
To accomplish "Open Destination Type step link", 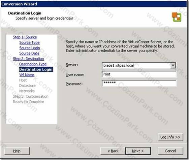I will tap(33, 64).
